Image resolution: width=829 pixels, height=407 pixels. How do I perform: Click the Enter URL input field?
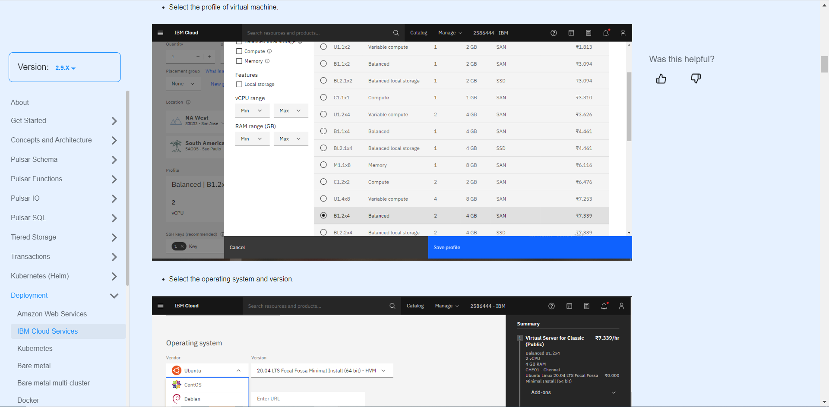click(x=308, y=399)
